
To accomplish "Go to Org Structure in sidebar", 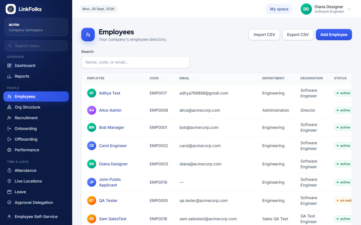I will pos(36,107).
